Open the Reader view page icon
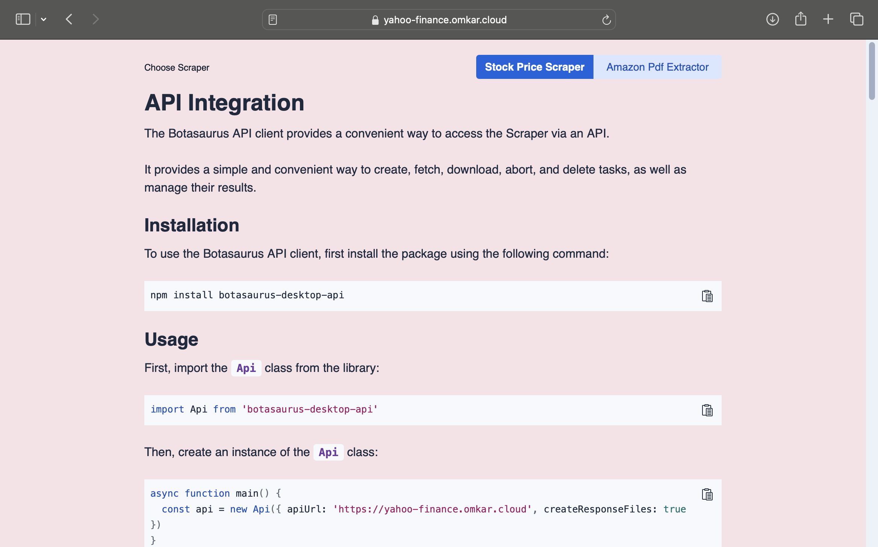This screenshot has width=878, height=547. 273,20
